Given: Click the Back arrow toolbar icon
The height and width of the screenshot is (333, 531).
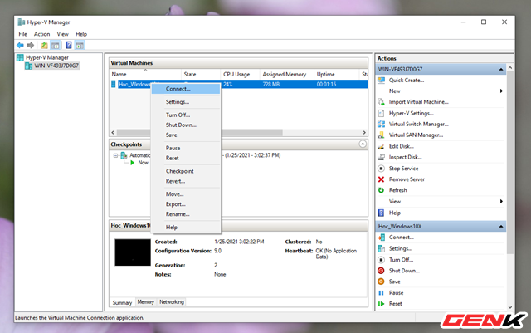Looking at the screenshot, I should [20, 45].
